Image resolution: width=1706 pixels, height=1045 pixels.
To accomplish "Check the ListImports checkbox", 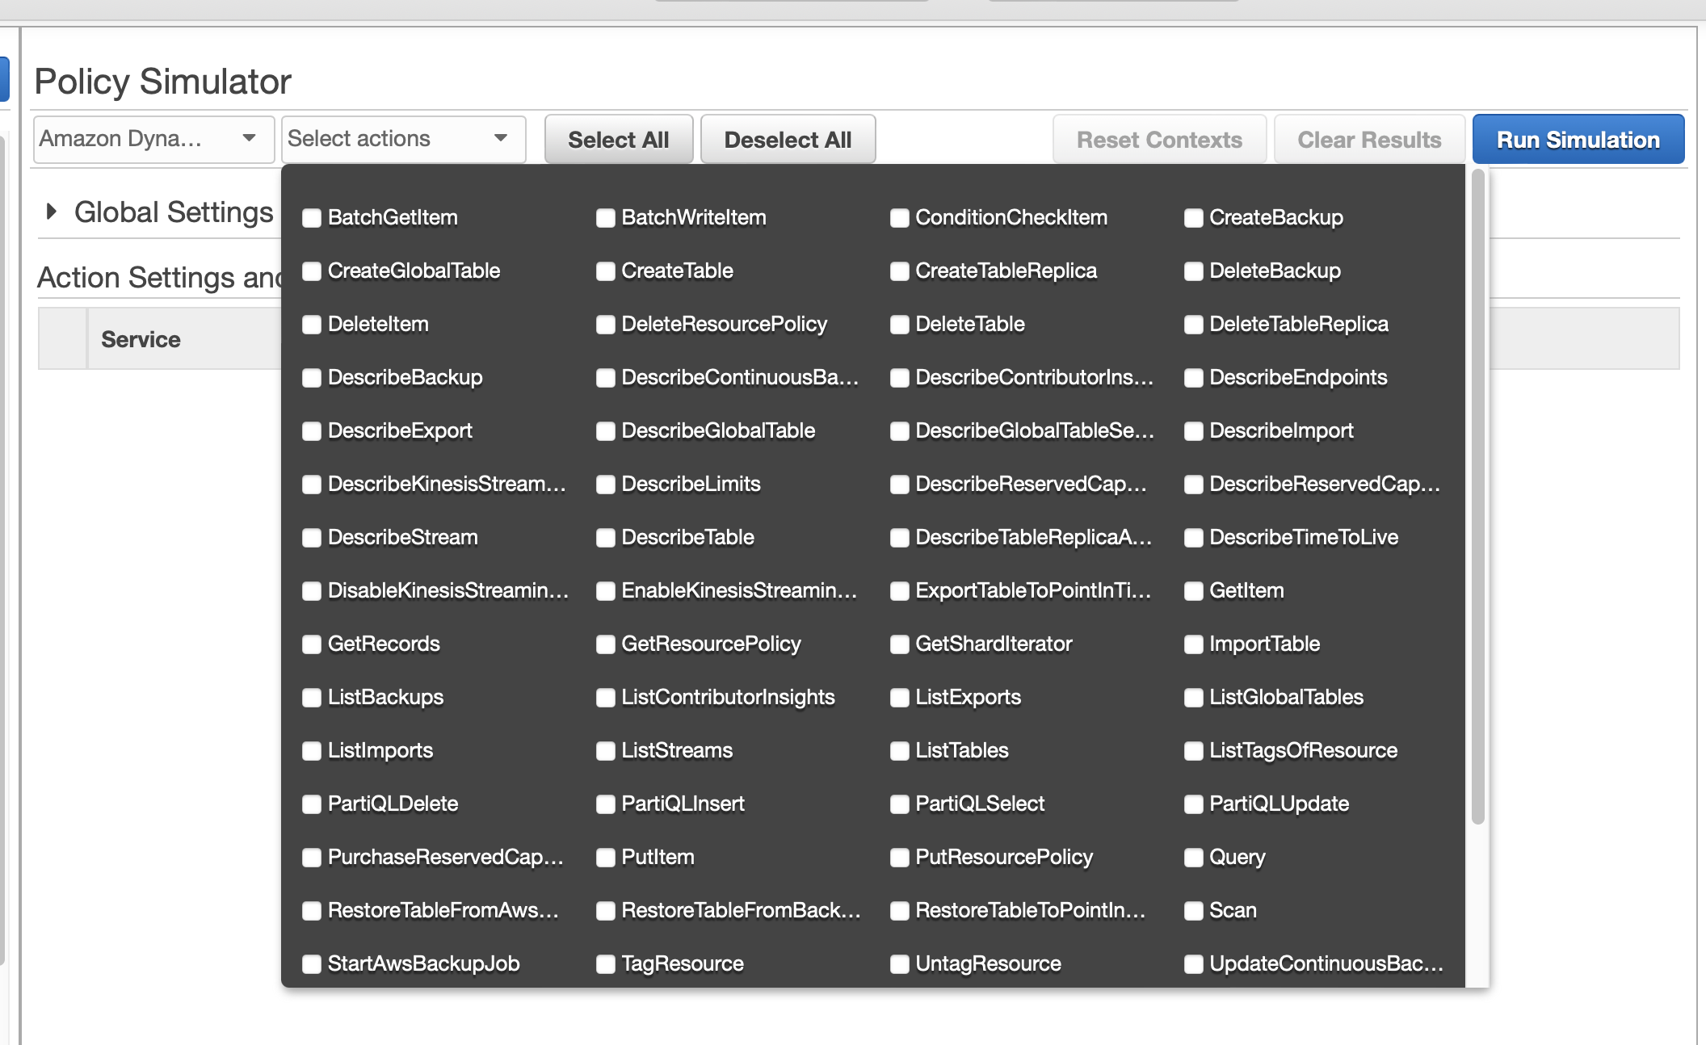I will (x=312, y=751).
